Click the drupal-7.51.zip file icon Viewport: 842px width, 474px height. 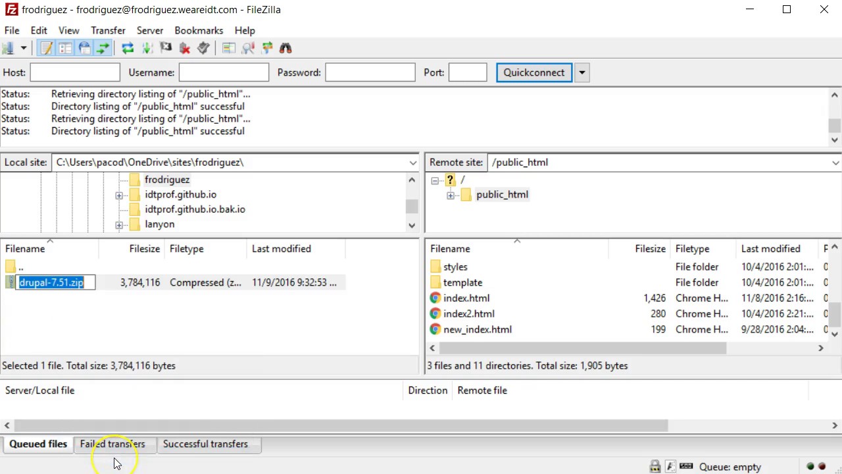pos(10,282)
